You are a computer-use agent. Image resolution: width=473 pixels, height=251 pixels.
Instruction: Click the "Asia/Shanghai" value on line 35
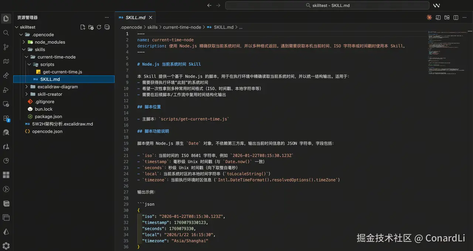[x=190, y=241]
